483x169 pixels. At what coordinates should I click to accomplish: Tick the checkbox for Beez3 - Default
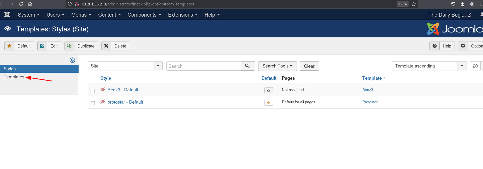pyautogui.click(x=93, y=91)
